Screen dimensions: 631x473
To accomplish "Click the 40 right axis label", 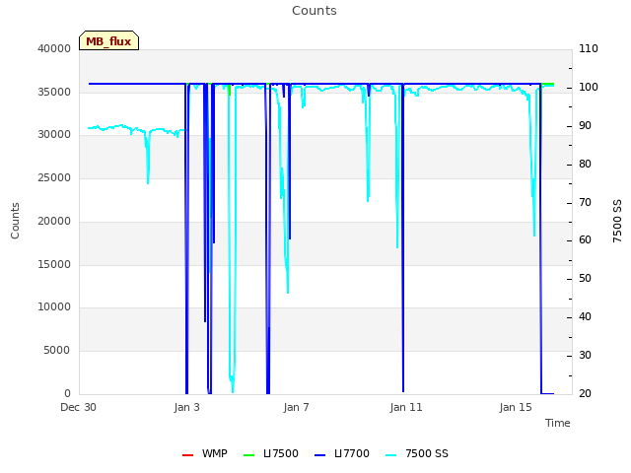I will tap(585, 317).
